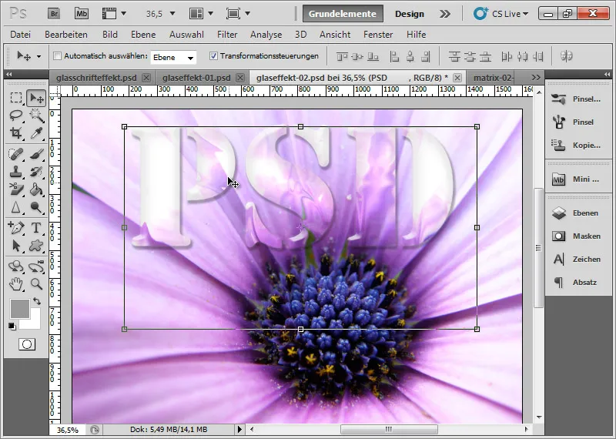Click the horizontal scrollbar thumb

point(389,429)
